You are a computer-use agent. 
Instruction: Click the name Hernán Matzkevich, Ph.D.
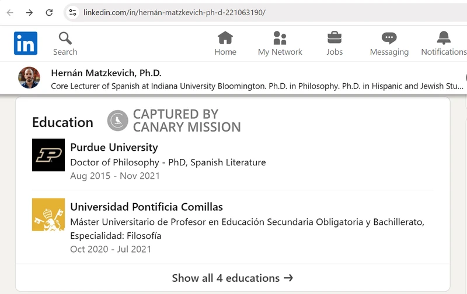coord(106,73)
